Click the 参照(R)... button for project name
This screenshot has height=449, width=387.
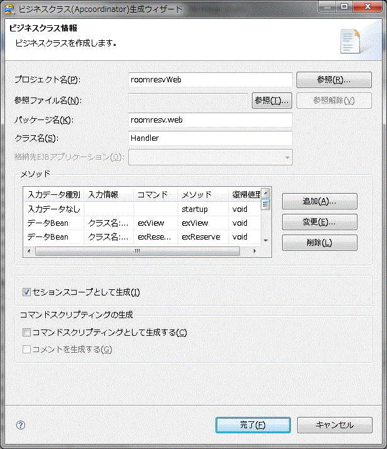[334, 80]
